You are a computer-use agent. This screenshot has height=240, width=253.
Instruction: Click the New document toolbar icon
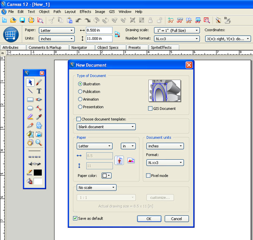(x=4, y=20)
